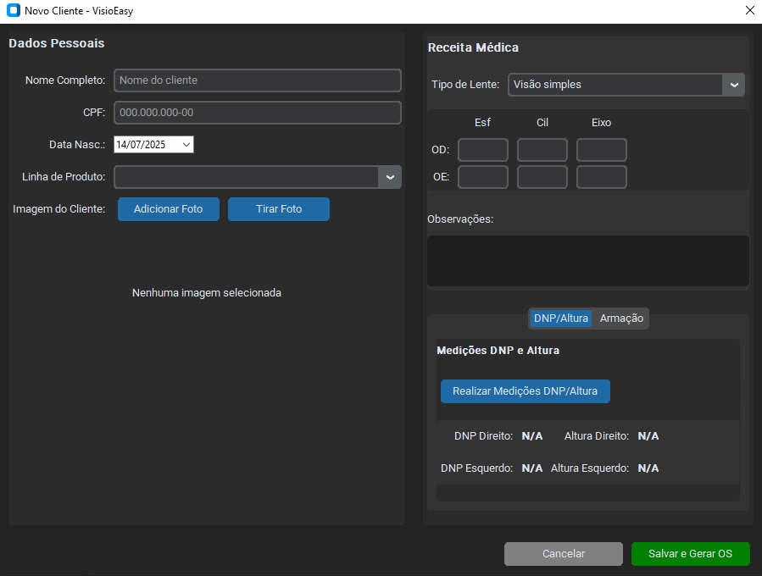Click the Tirar Foto button
Viewport: 762px width, 576px height.
pyautogui.click(x=279, y=209)
